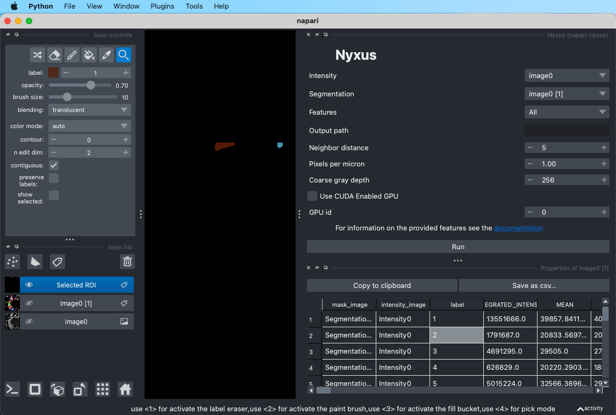Increase GPU id value
616x415 pixels.
pyautogui.click(x=604, y=212)
